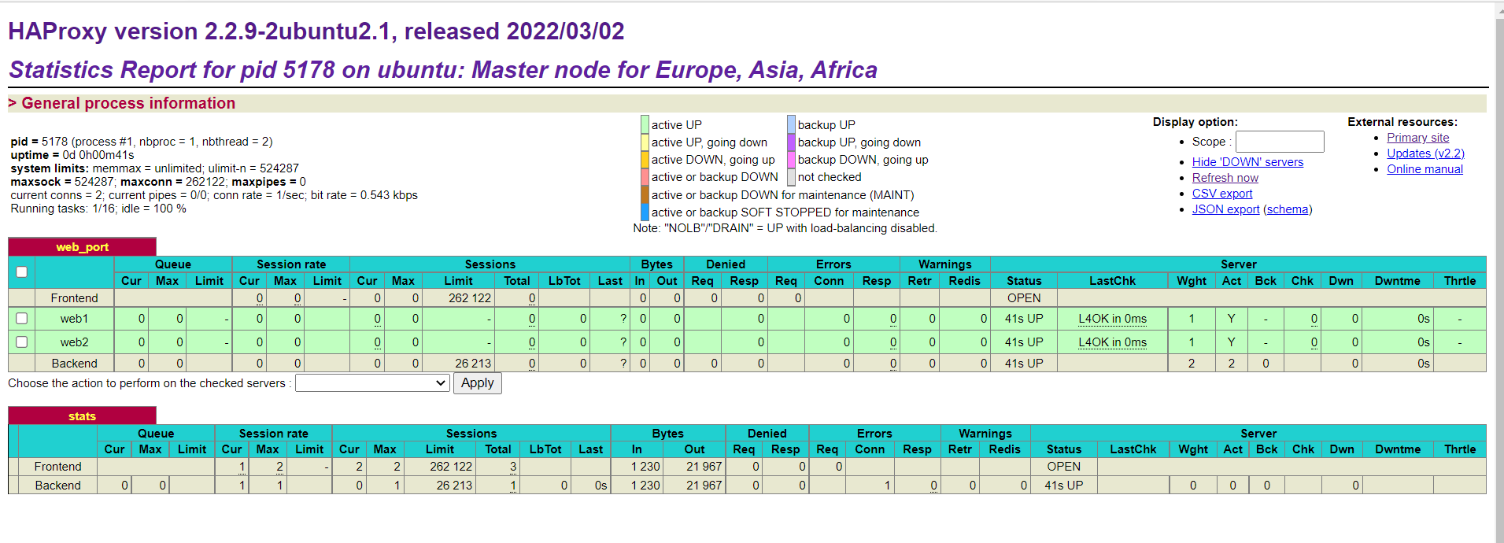1504x543 pixels.
Task: Click the OPEN status in web_port Frontend row
Action: click(1024, 298)
